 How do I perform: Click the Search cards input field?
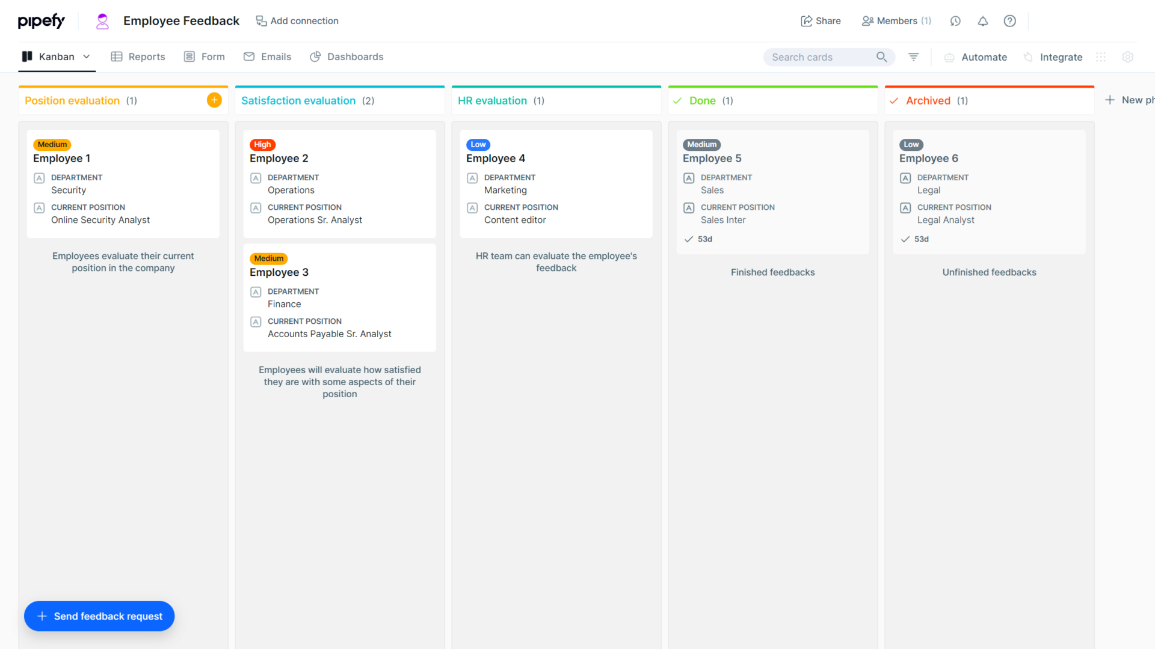(818, 56)
